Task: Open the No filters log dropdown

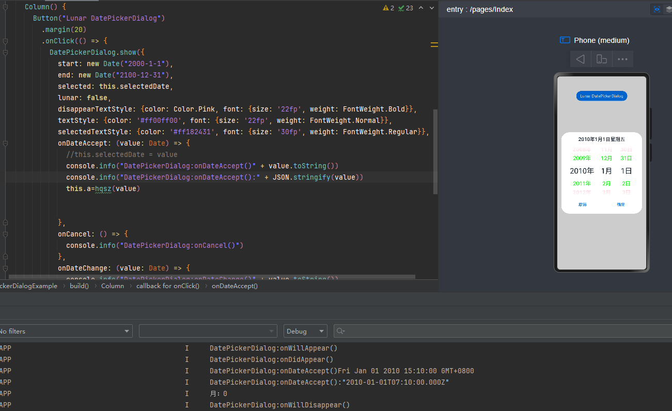Action: (x=65, y=331)
